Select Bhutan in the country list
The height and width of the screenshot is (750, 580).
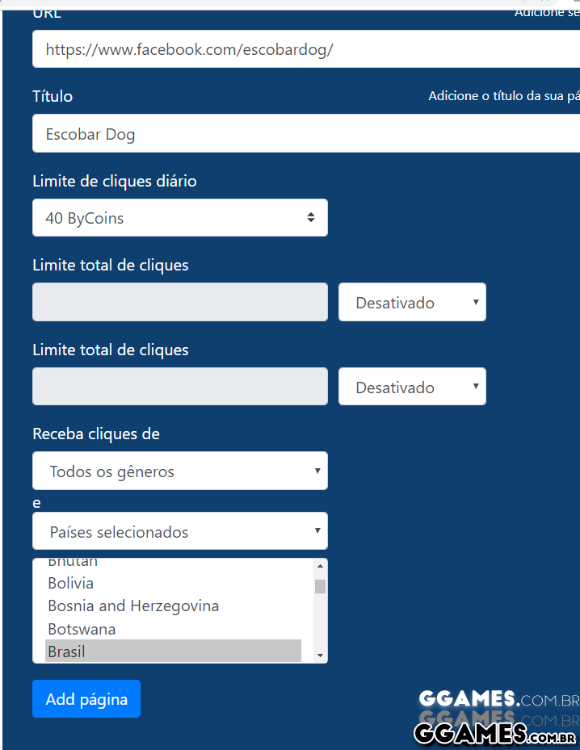click(73, 563)
